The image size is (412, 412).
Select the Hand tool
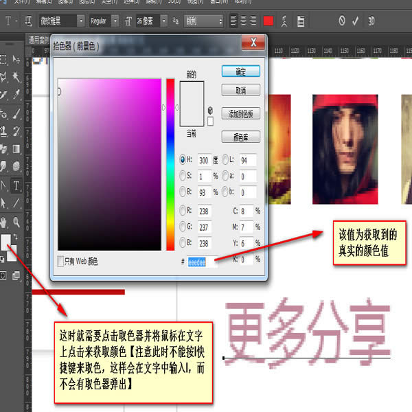(x=3, y=222)
